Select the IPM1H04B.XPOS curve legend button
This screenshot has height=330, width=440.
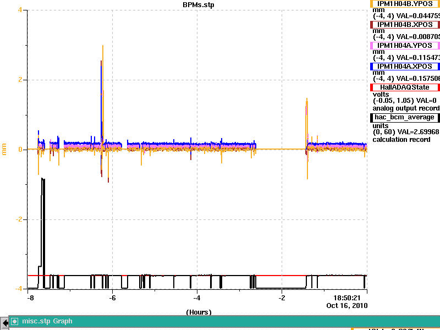[405, 25]
